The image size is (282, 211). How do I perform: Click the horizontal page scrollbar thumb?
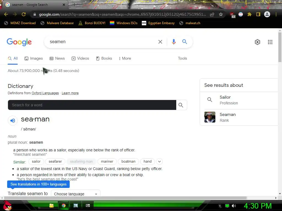pos(125,198)
